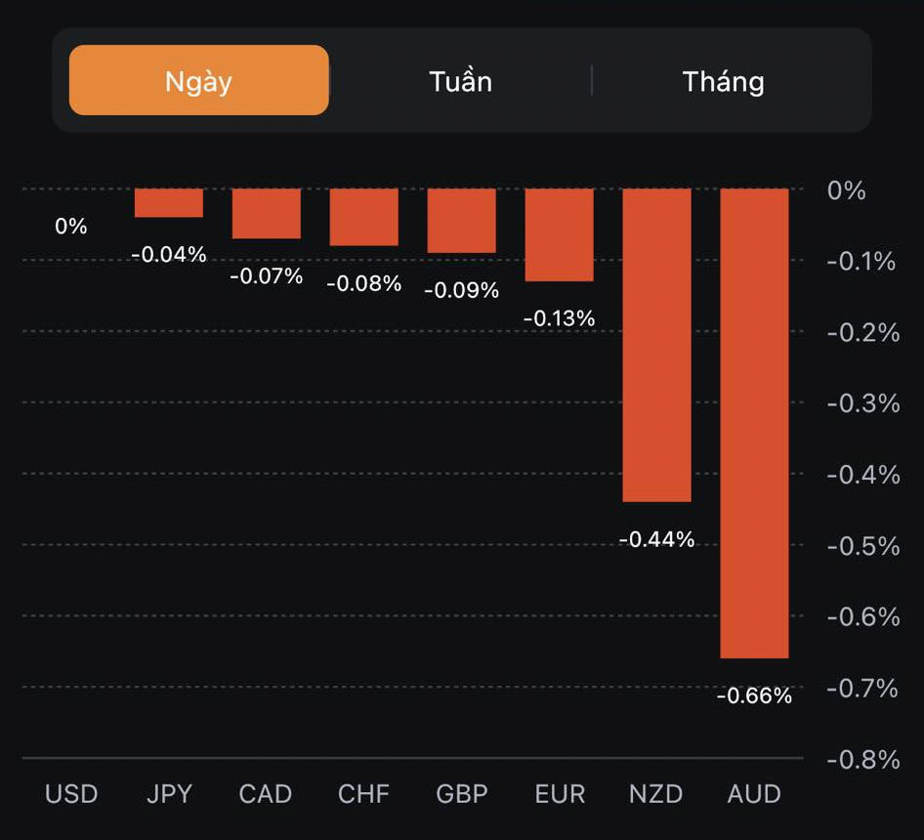The image size is (924, 840).
Task: Click the USD axis label
Action: [71, 793]
